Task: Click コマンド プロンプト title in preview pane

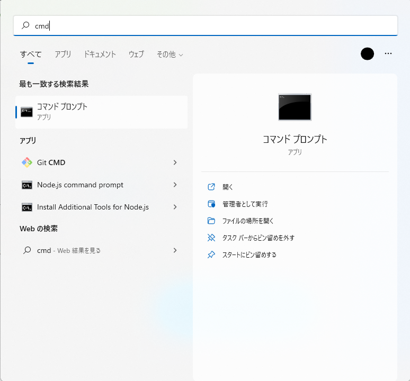Action: click(295, 139)
